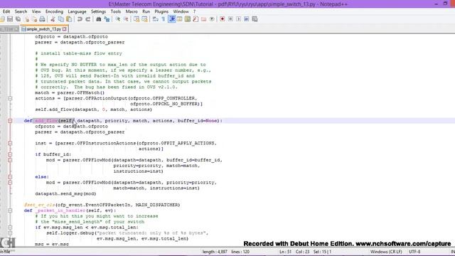455x256 pixels.
Task: Click the Playback macro icon
Action: click(239, 19)
